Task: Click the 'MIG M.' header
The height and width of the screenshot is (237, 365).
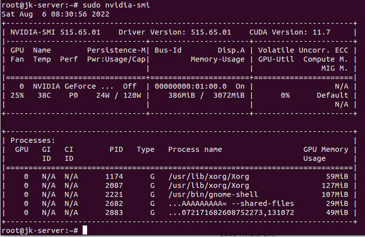Action: click(x=335, y=68)
